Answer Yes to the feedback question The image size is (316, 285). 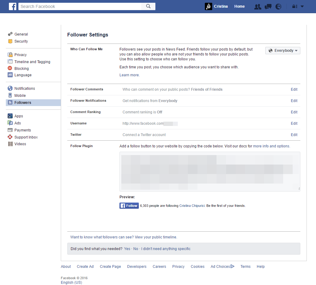(x=127, y=249)
